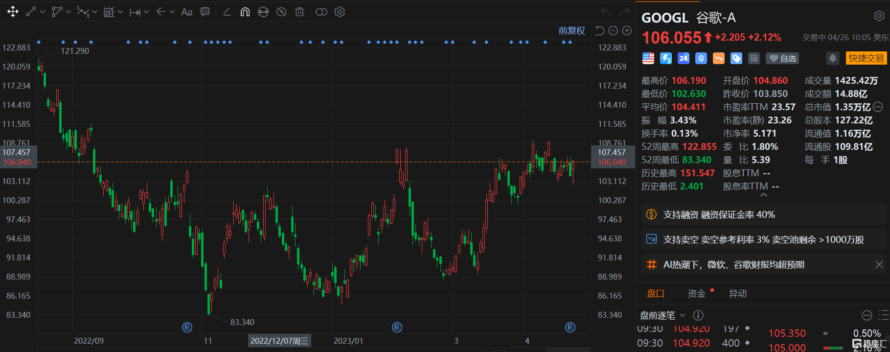Select the wave pattern drawing tool
Image resolution: width=890 pixels, height=352 pixels.
83,12
